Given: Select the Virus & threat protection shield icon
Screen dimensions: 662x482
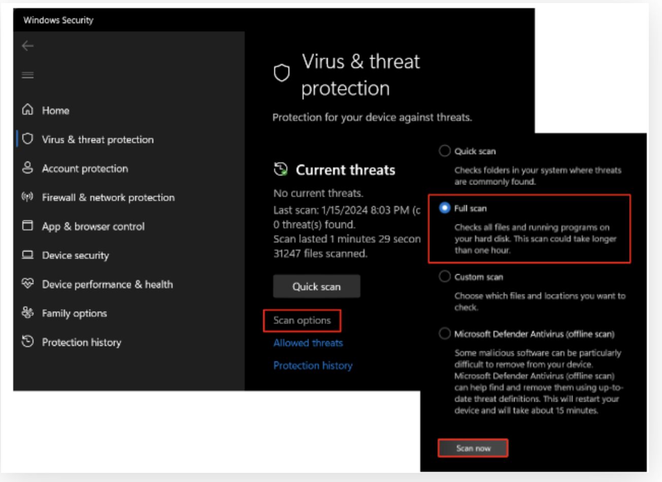Looking at the screenshot, I should point(29,140).
